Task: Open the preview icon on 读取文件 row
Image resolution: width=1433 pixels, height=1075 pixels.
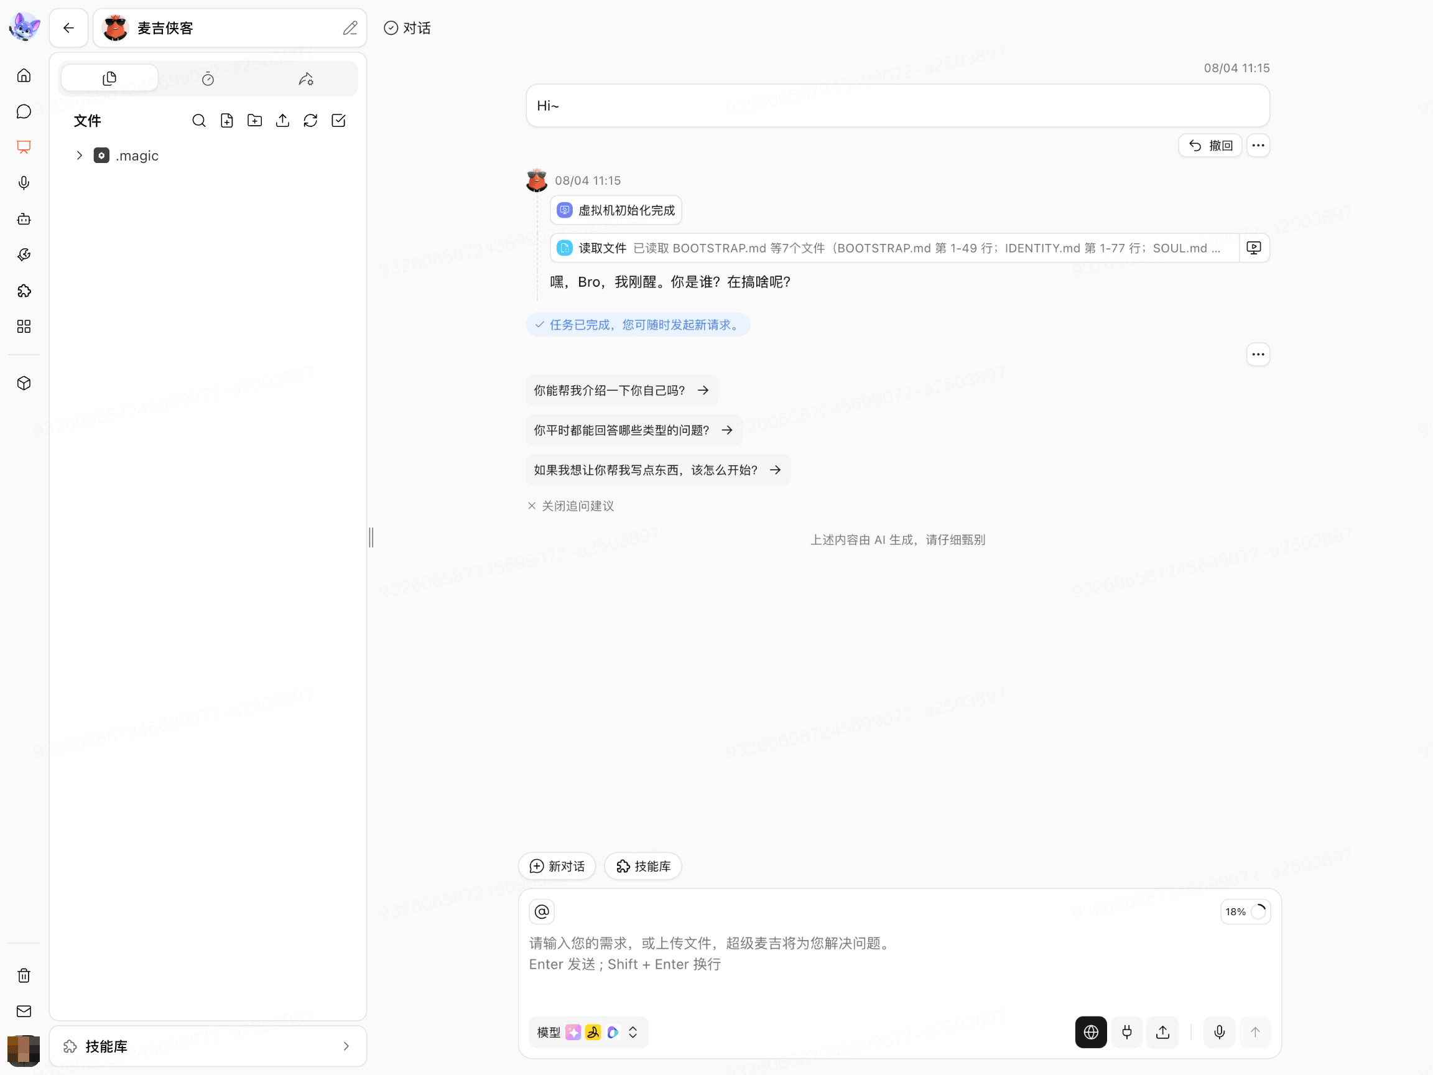Action: [1253, 248]
